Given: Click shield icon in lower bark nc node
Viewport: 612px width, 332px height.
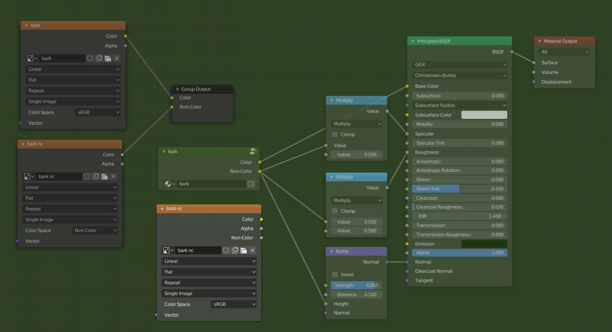Looking at the screenshot, I should coord(226,250).
